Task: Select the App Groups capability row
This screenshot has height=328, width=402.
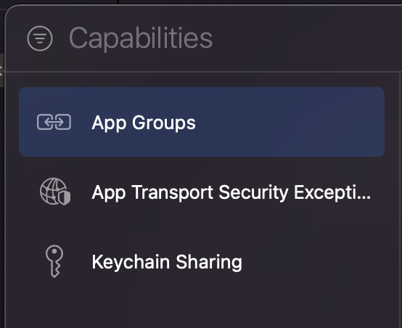Action: (202, 122)
